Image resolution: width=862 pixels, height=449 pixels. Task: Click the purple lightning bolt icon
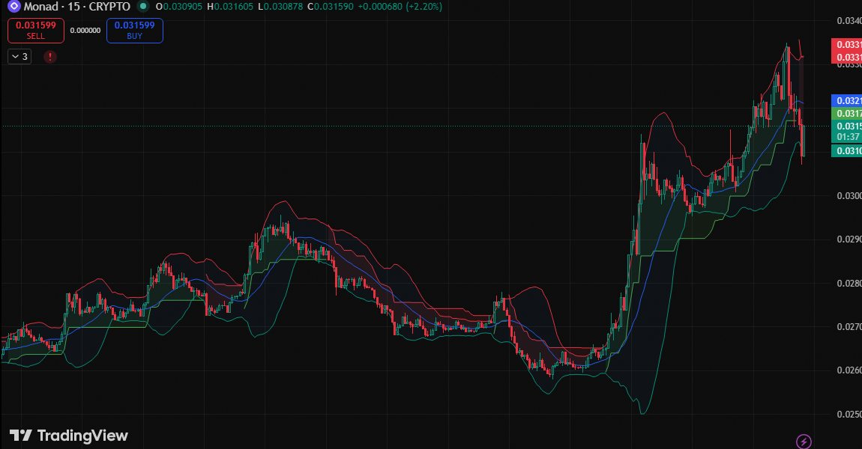point(804,442)
